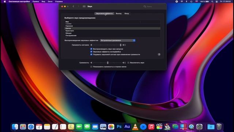234x132 pixels.
Task: Click the Bluetooth icon in menu bar
Action: tap(186, 1)
